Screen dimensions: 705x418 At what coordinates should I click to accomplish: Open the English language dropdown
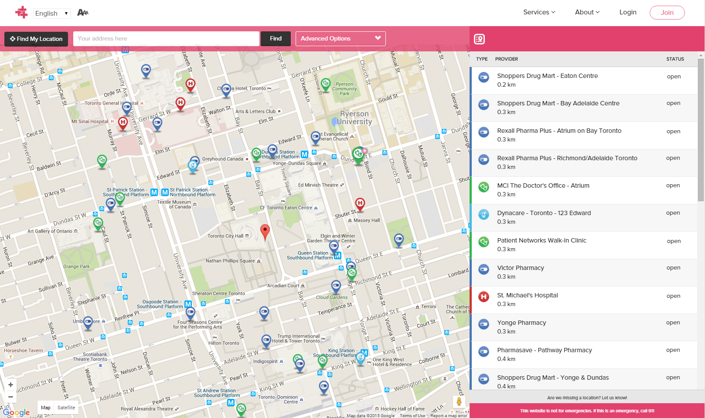pyautogui.click(x=51, y=13)
